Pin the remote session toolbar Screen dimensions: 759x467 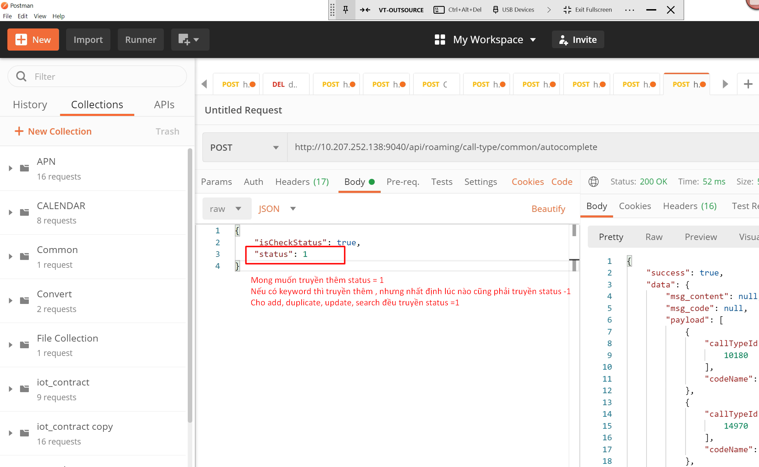tap(346, 9)
